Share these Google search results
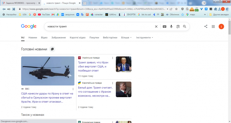 tap(206, 26)
